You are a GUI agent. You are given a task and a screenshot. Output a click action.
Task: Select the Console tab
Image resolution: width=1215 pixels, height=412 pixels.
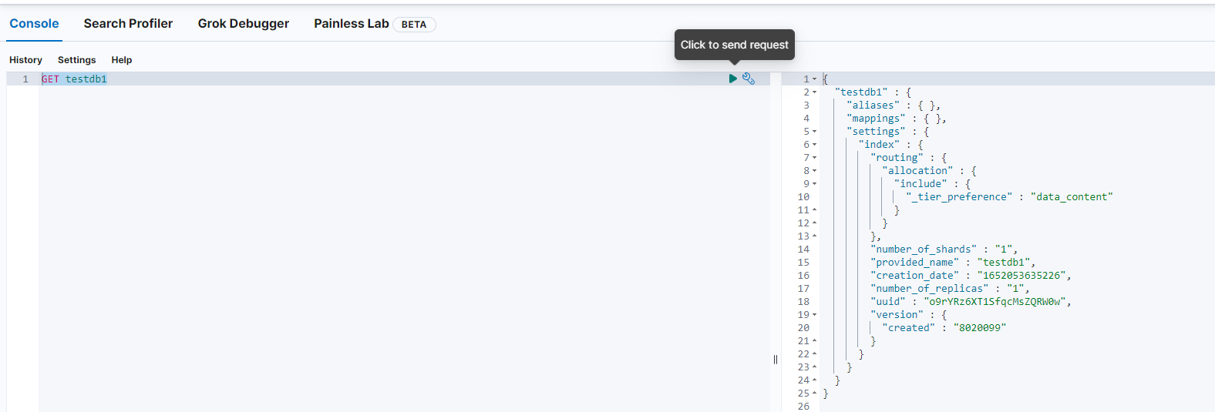point(34,24)
